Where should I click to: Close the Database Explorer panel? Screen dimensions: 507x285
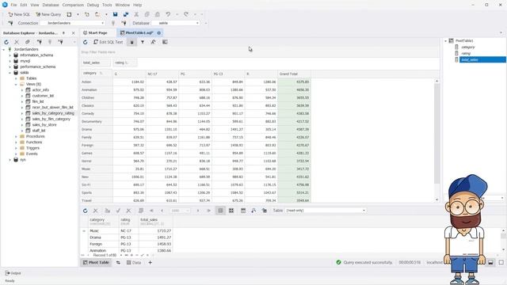tap(74, 33)
